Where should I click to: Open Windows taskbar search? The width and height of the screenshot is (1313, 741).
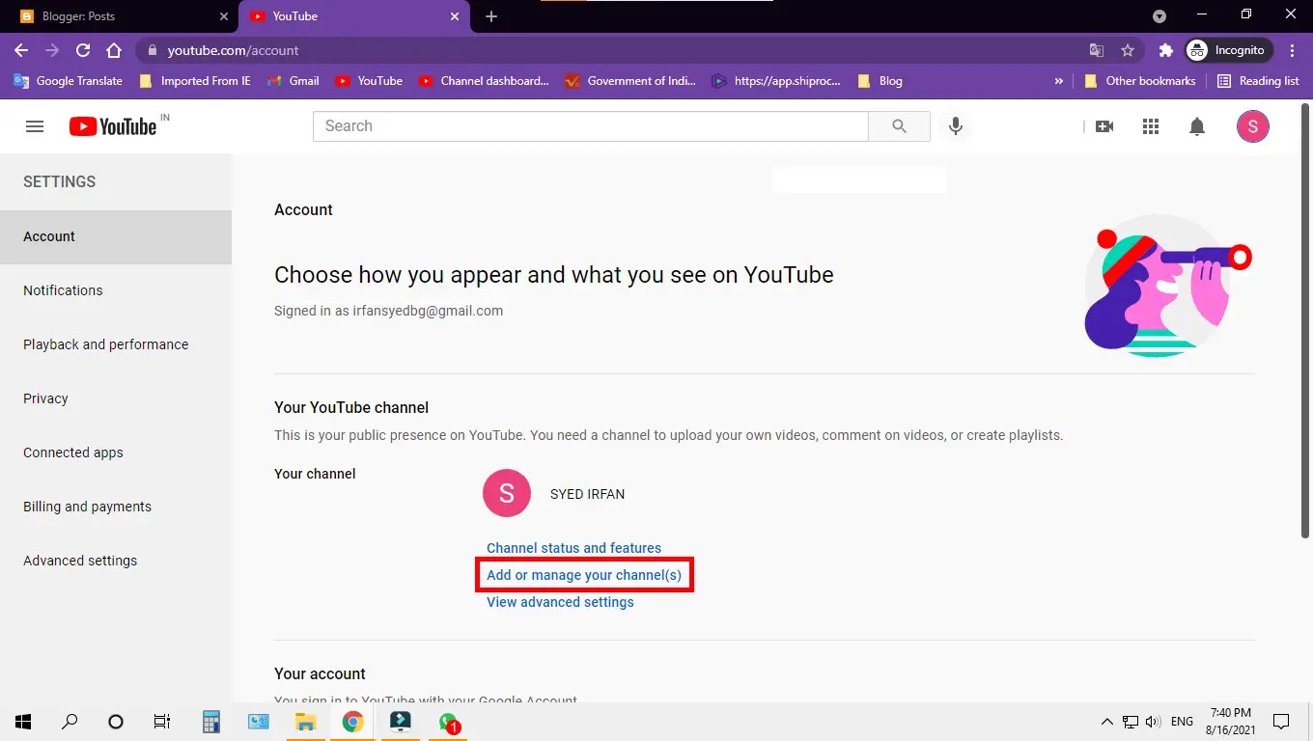pos(70,722)
